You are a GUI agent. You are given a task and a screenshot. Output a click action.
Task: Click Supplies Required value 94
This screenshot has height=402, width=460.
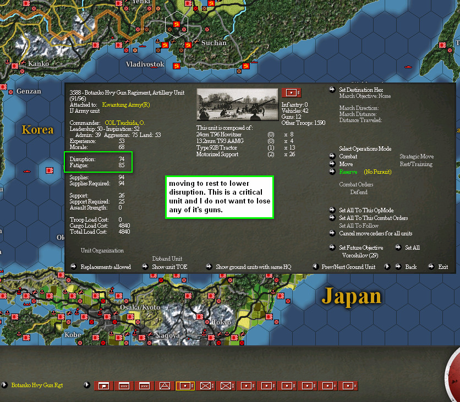pos(122,184)
